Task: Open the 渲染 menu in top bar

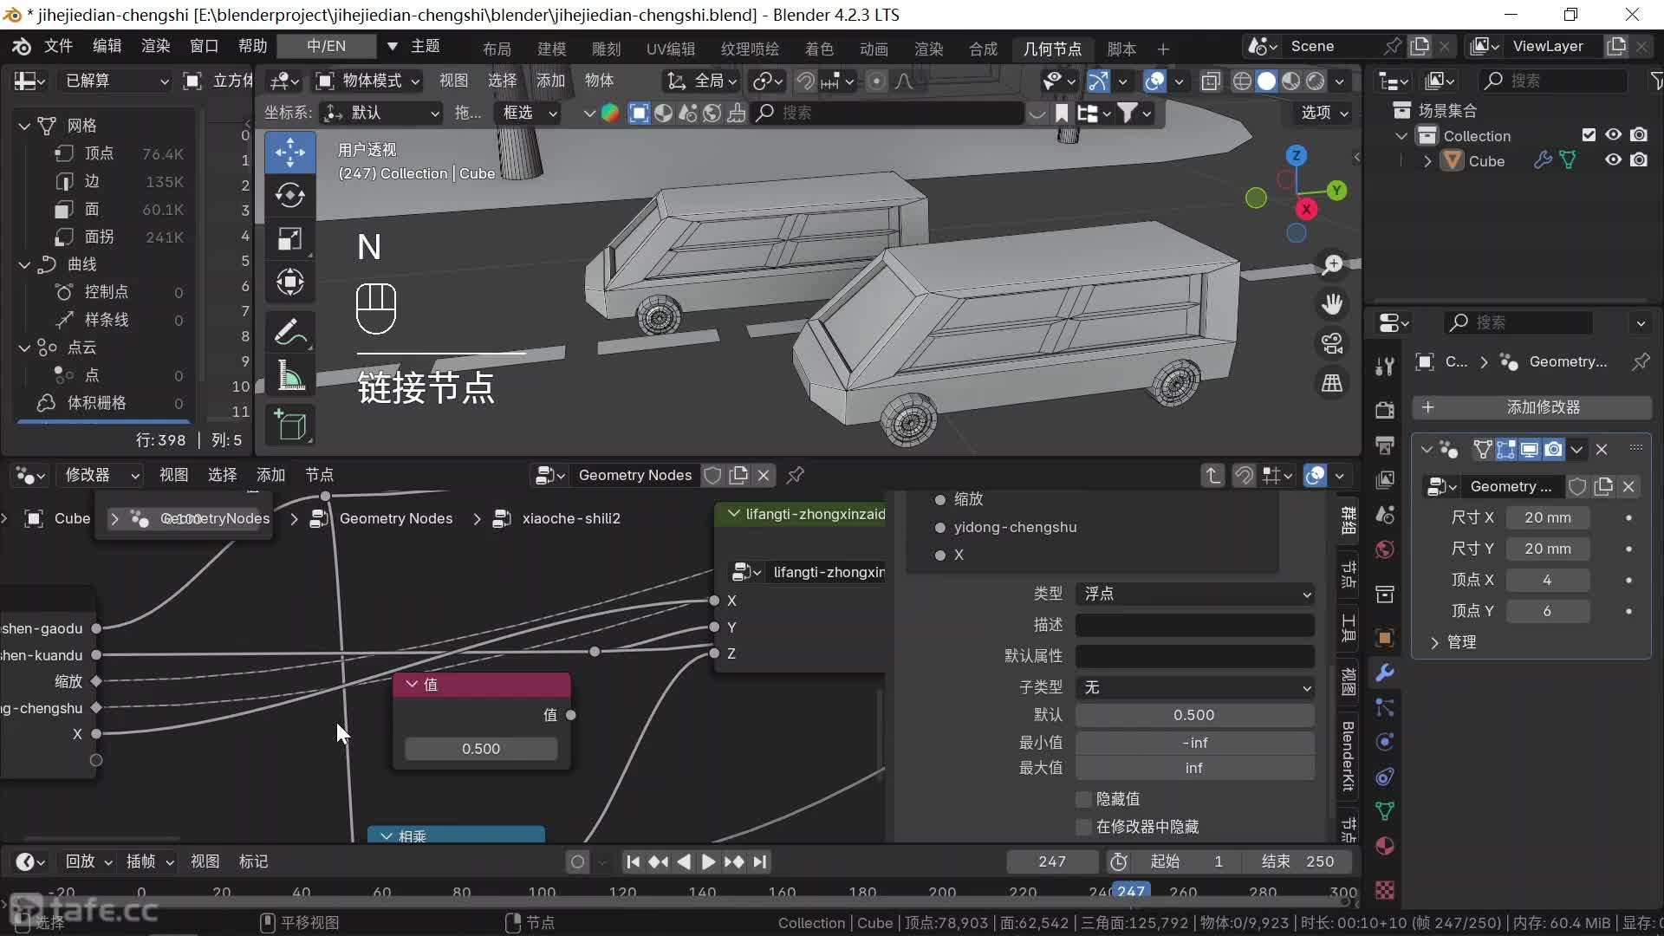Action: coord(155,46)
